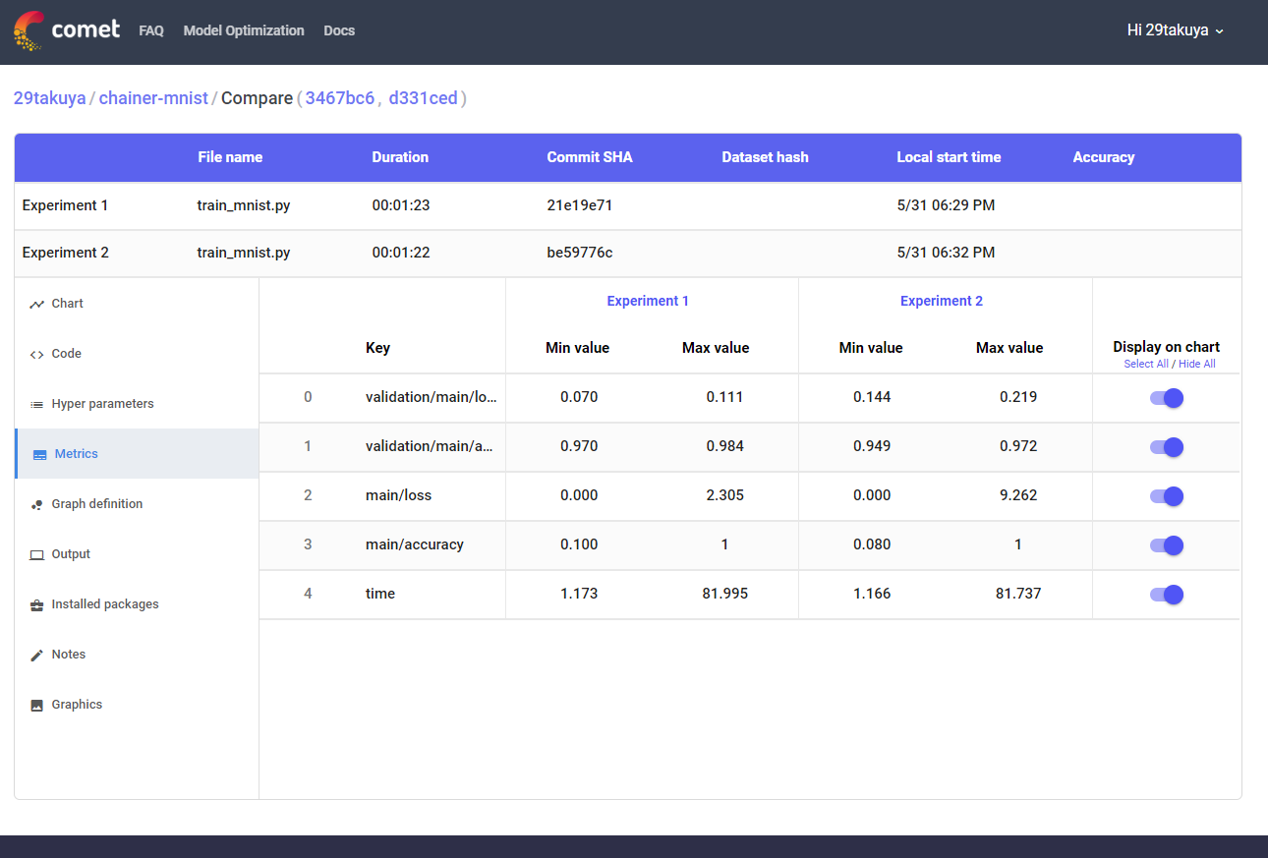Select the Hyper parameters list icon

tap(36, 404)
